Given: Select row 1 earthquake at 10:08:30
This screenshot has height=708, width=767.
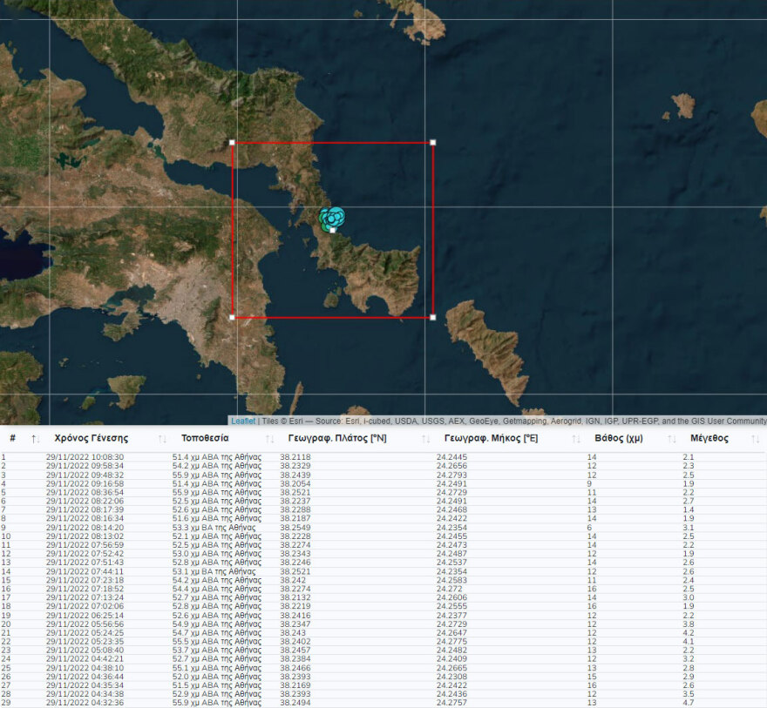Looking at the screenshot, I should pos(85,457).
